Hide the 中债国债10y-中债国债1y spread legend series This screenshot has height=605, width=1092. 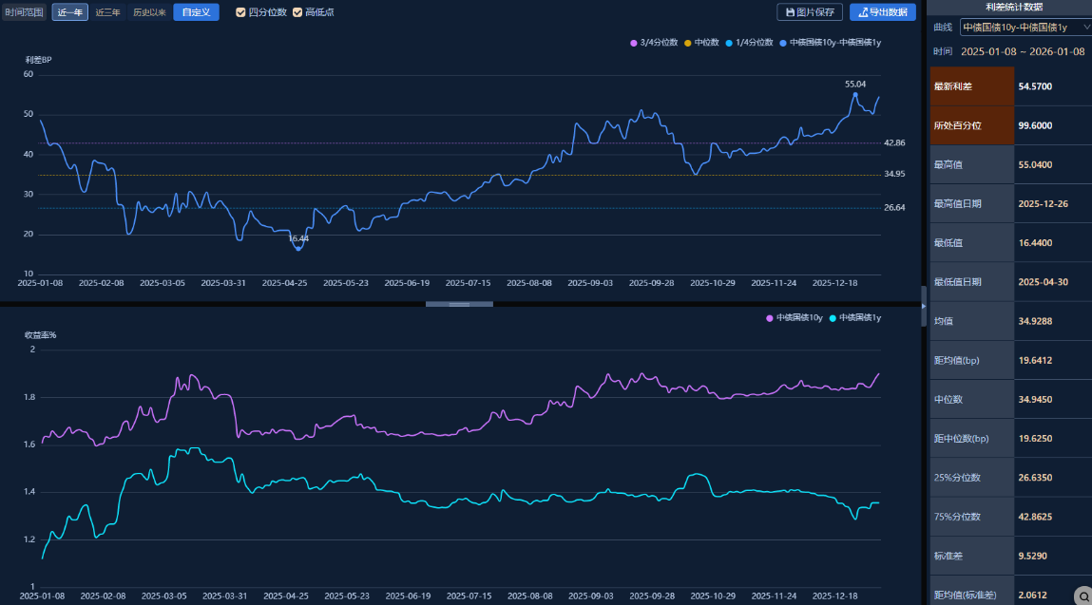tap(782, 43)
